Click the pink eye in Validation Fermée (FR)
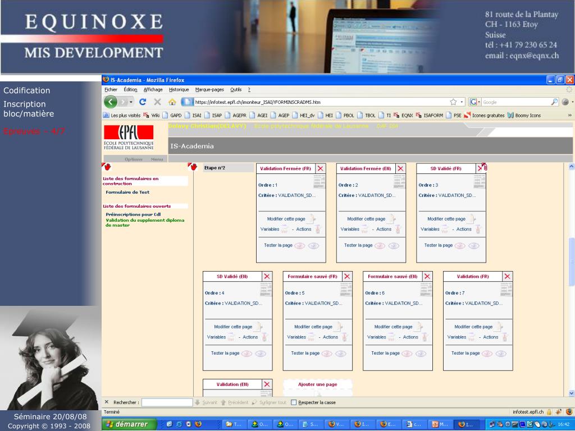575x431 pixels. pos(300,246)
